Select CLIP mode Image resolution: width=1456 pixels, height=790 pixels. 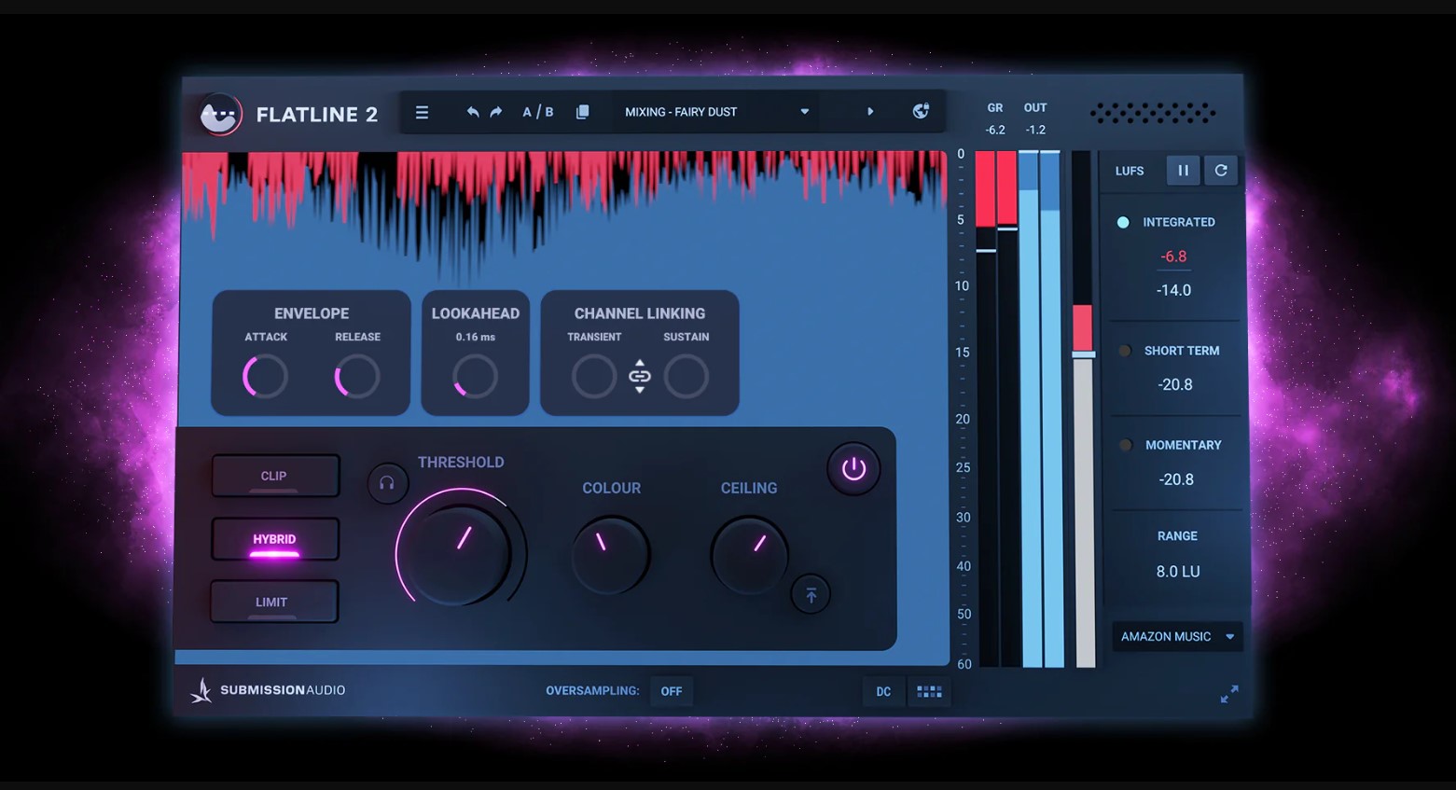[274, 476]
